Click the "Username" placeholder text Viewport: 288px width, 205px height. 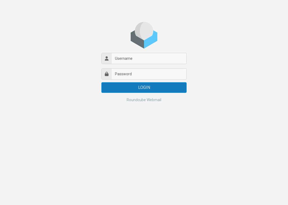124,58
